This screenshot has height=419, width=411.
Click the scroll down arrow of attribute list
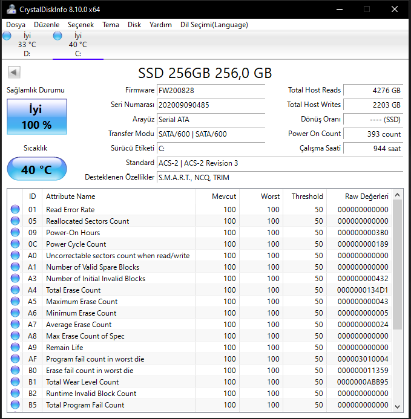(397, 406)
